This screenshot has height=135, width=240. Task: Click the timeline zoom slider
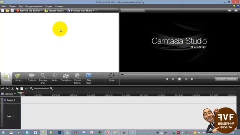[41, 88]
